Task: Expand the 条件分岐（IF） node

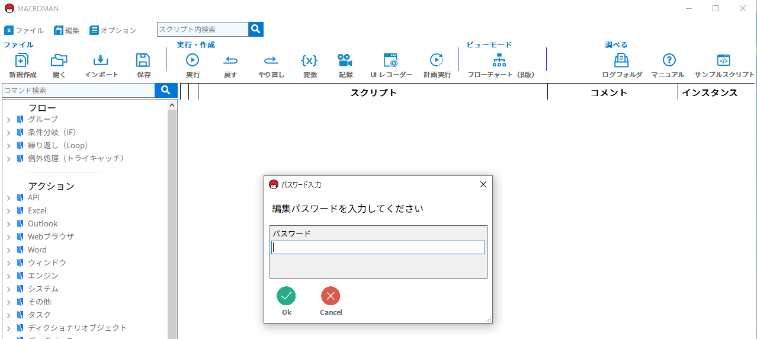Action: [x=9, y=133]
